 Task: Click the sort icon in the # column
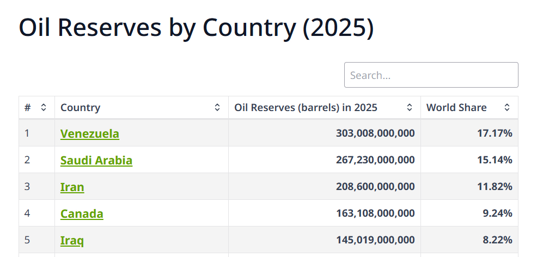point(44,108)
